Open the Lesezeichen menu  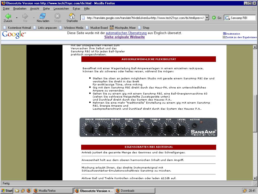click(61, 9)
